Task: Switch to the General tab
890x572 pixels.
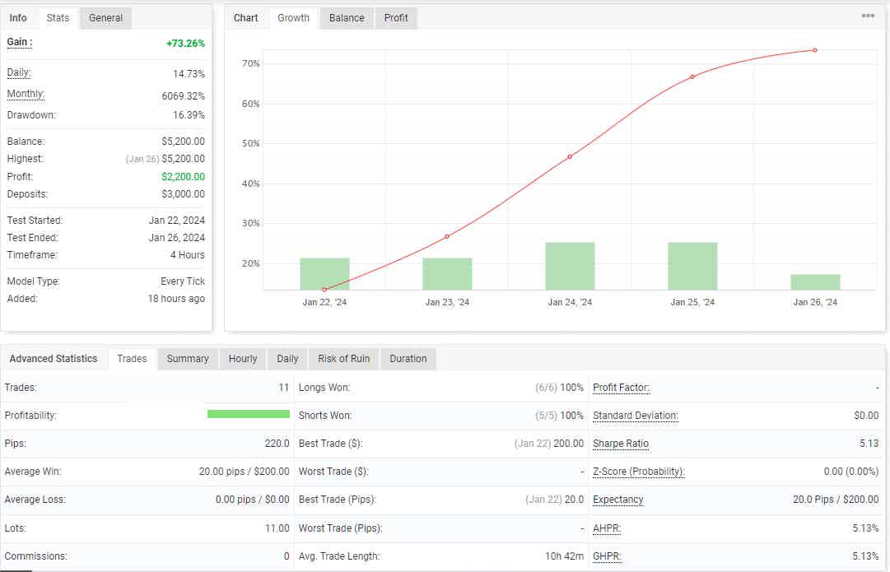Action: (105, 17)
